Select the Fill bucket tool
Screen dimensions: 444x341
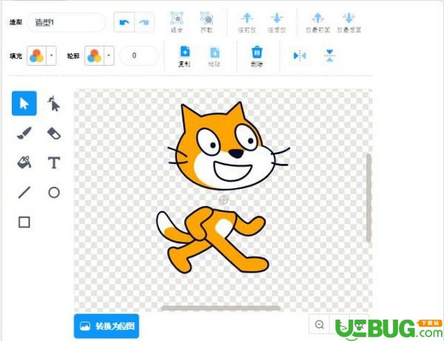pos(24,162)
